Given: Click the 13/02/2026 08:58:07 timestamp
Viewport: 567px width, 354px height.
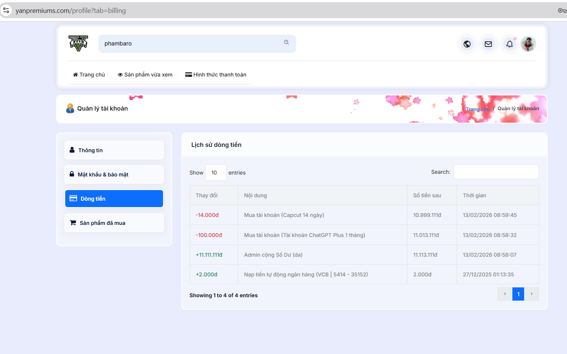Looking at the screenshot, I should [490, 255].
